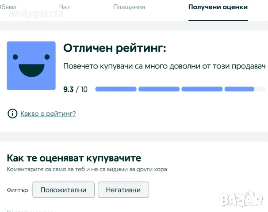Switch to the Плащания tab
The height and width of the screenshot is (212, 268).
click(129, 7)
